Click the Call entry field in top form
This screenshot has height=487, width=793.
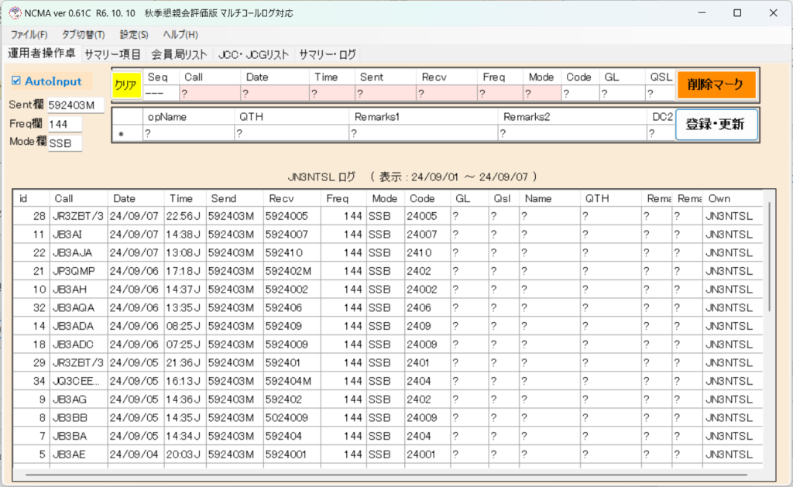pyautogui.click(x=211, y=94)
